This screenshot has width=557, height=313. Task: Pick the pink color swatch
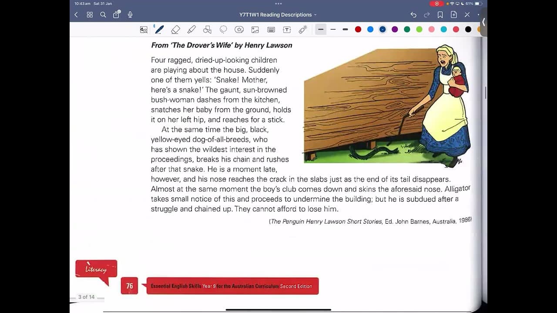(432, 30)
